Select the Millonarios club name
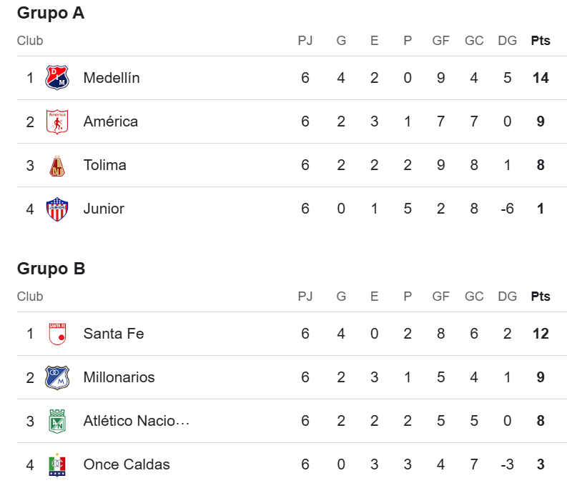The height and width of the screenshot is (498, 567). (119, 377)
